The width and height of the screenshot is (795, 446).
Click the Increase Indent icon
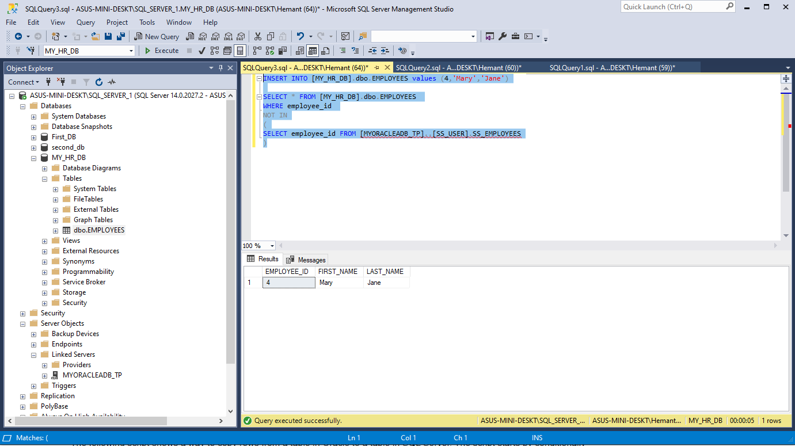[385, 51]
